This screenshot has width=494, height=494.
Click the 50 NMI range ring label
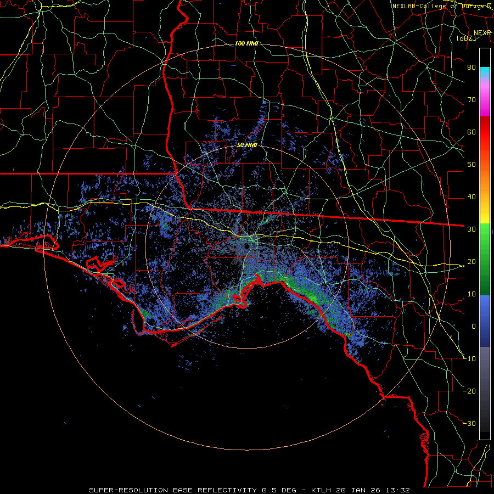coord(247,145)
